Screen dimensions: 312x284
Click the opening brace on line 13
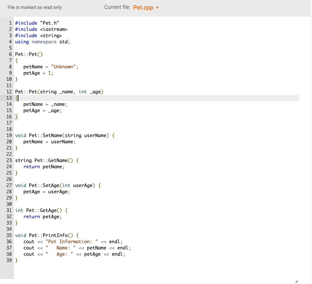16,98
